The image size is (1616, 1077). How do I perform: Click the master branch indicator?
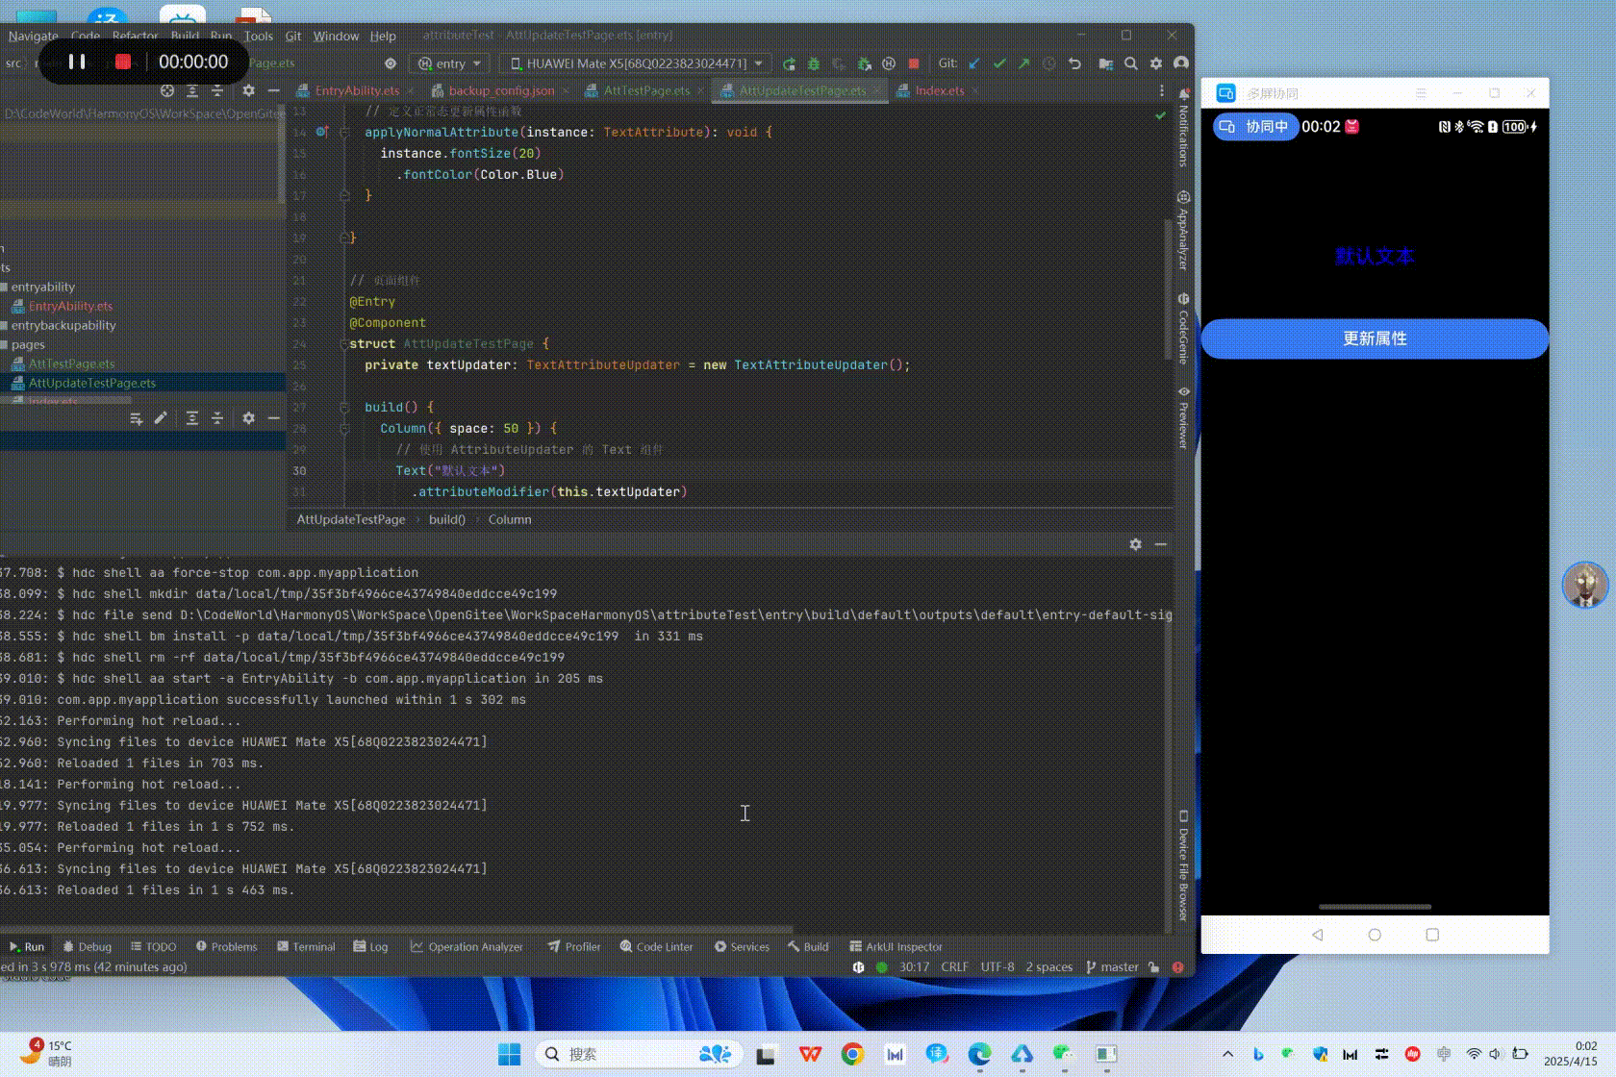pos(1119,966)
